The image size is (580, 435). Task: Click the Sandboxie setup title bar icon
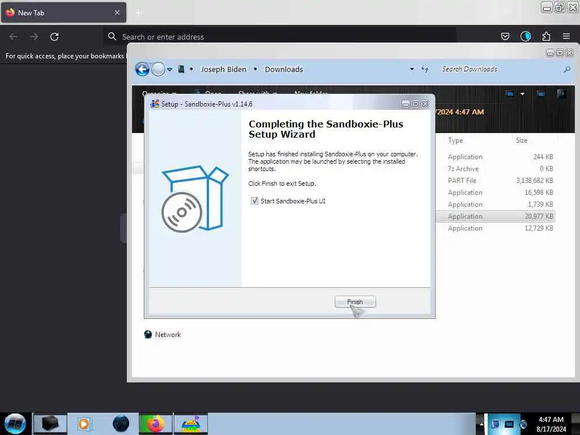coord(155,104)
